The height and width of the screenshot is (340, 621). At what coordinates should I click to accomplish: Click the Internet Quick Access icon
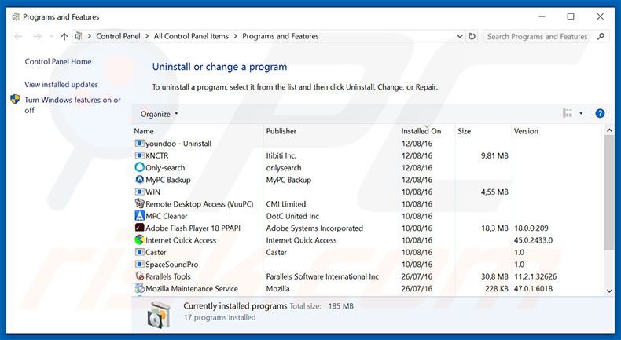[139, 239]
